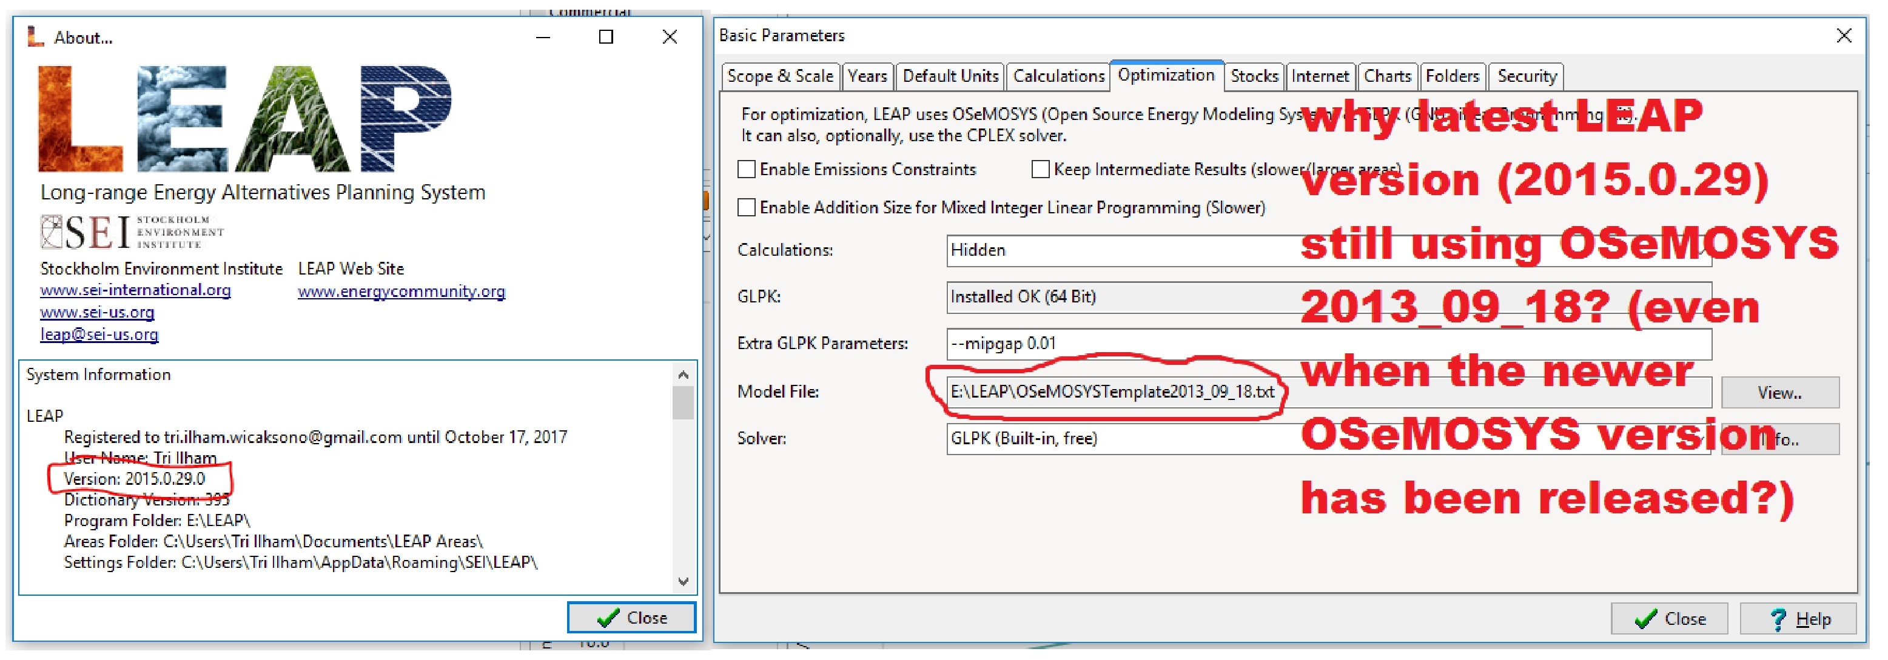Image resolution: width=1888 pixels, height=660 pixels.
Task: Enable Addition Size for Mixed Integer checkbox
Action: coord(746,207)
